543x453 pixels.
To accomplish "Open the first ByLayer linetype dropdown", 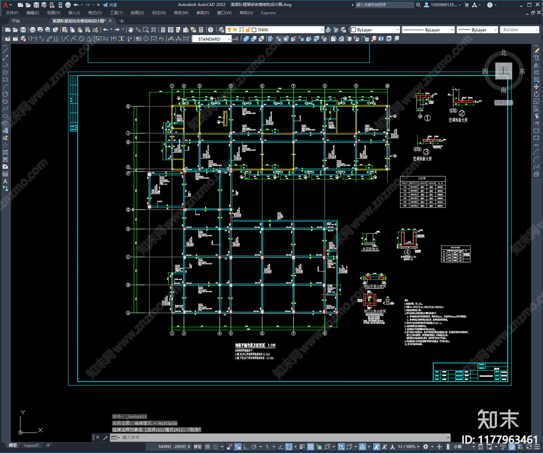I will click(x=428, y=30).
